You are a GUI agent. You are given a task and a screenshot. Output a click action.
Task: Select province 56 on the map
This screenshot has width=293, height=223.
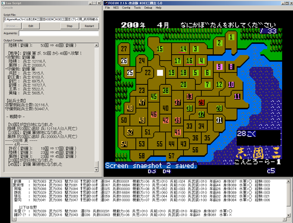click(x=195, y=150)
